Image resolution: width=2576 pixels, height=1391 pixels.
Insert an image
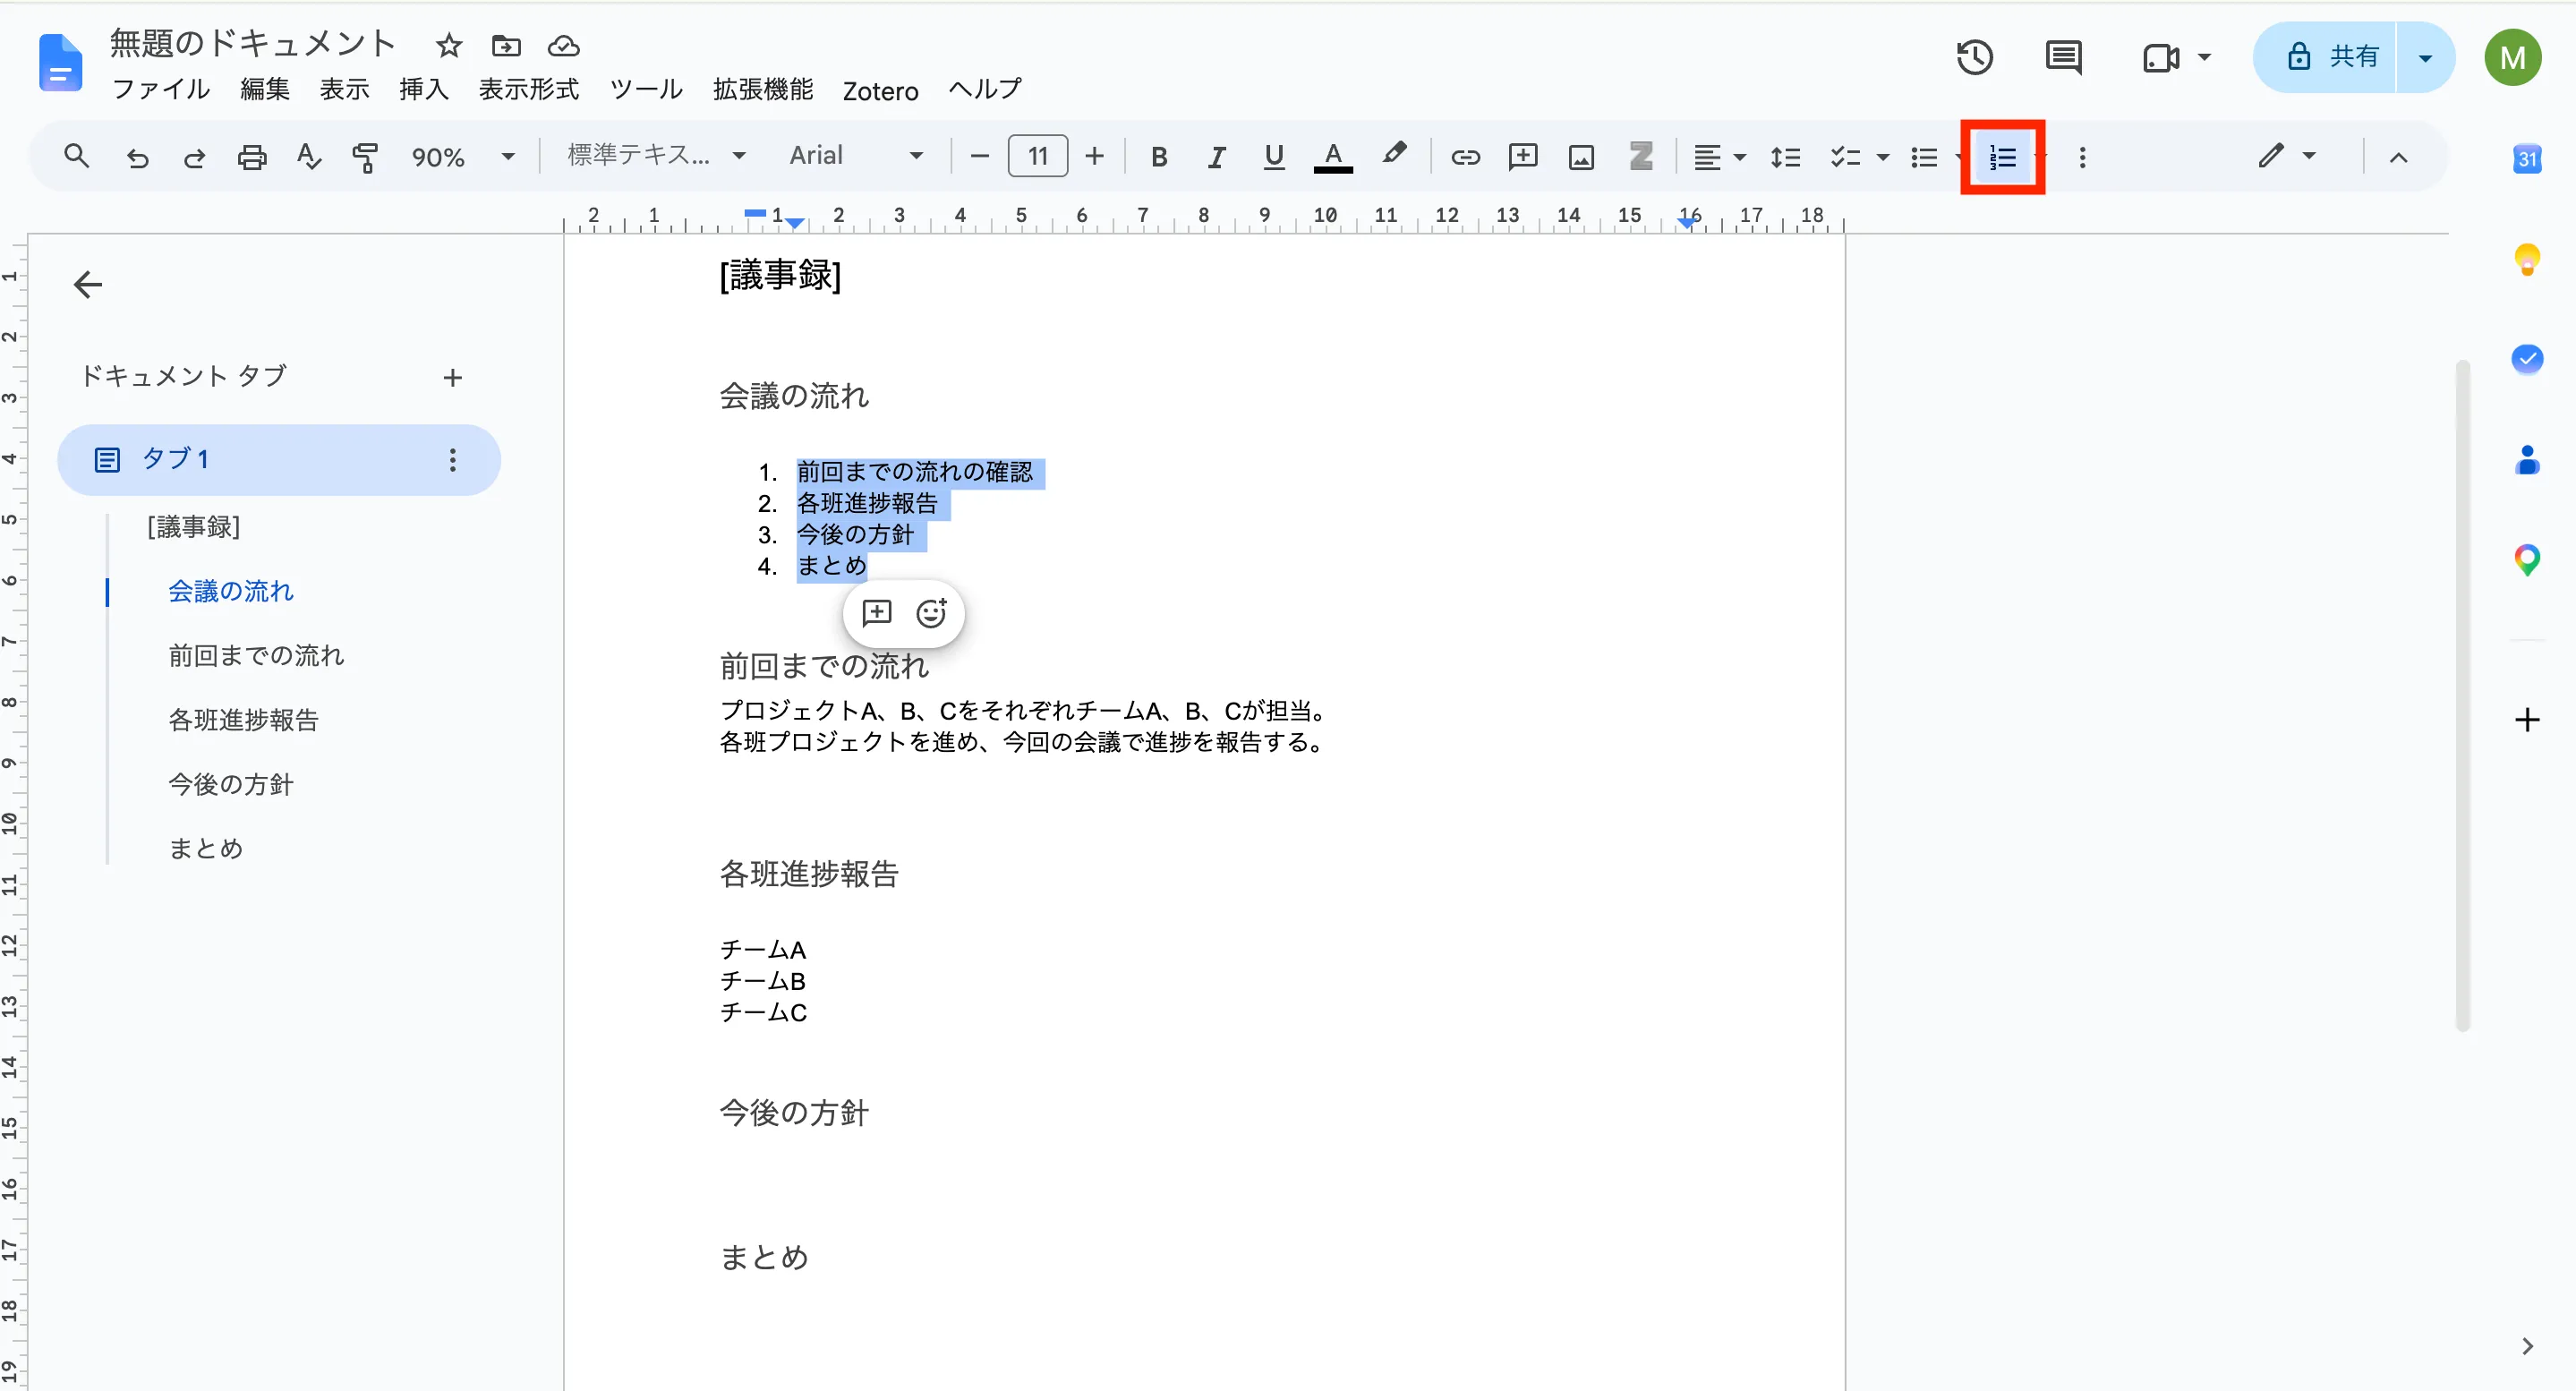[1581, 157]
